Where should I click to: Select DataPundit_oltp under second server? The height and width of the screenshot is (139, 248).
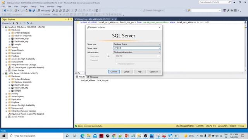[x=21, y=88]
